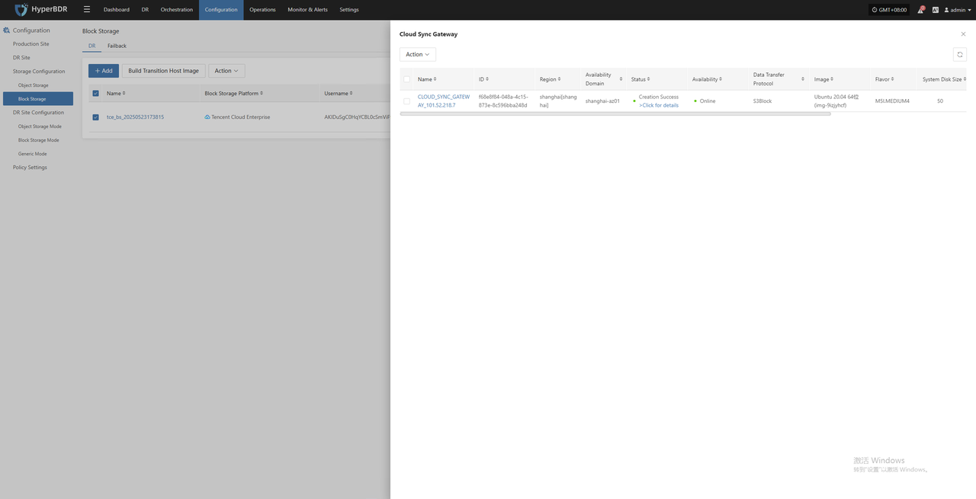The image size is (976, 499).
Task: Click the HyperBDR shield logo
Action: 21,10
